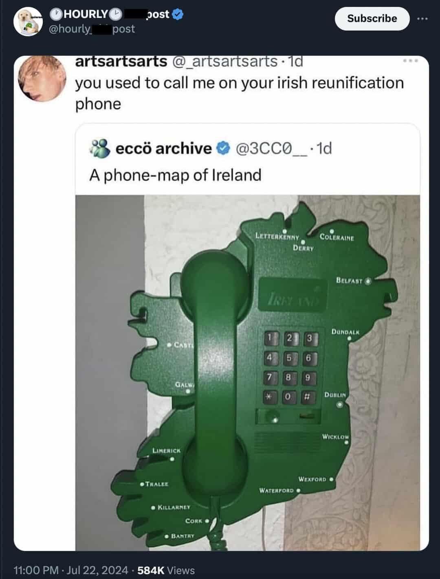
Task: Click the green Ireland phone image
Action: [248, 373]
